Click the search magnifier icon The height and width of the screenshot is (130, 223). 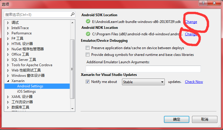(72, 14)
